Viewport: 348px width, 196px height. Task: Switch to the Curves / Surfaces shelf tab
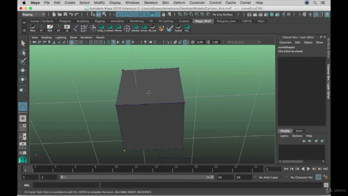42,21
